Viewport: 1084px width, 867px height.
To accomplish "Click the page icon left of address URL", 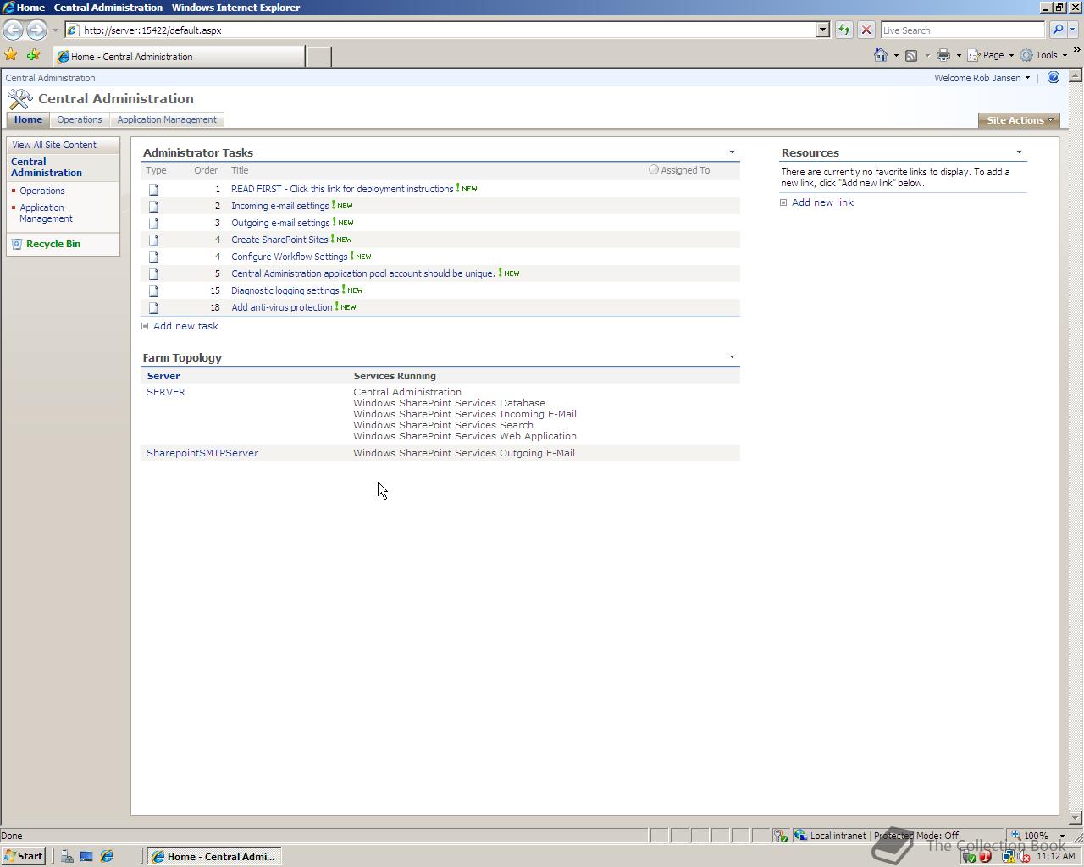I will pos(73,30).
